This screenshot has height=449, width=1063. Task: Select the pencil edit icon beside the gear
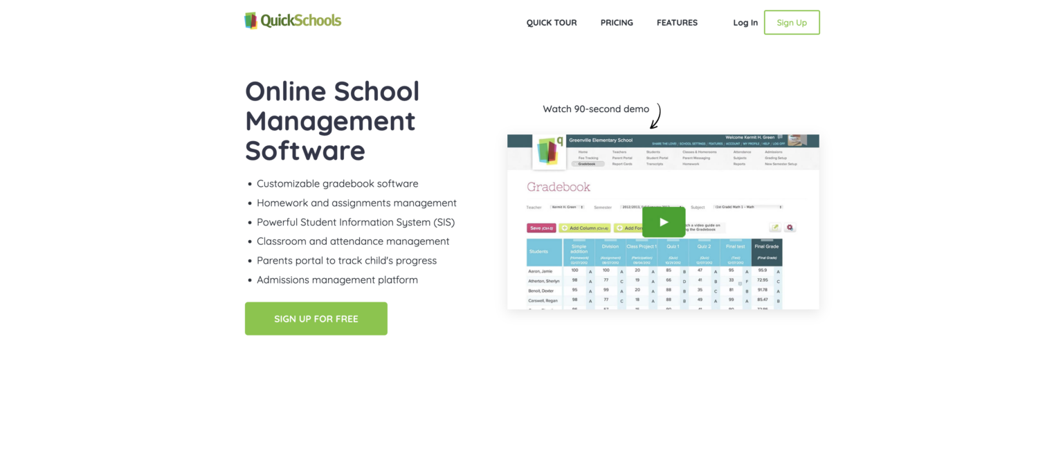[775, 228]
